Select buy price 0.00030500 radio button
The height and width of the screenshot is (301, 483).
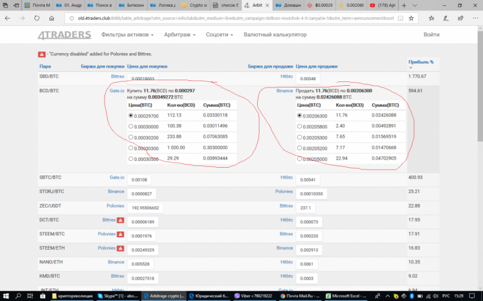(130, 159)
